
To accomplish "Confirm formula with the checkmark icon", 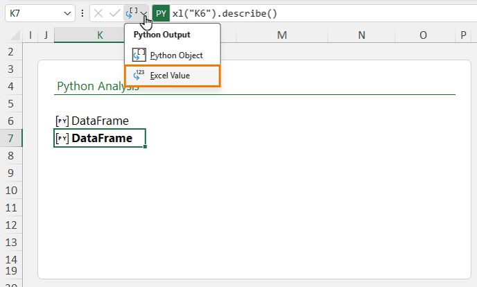I will pyautogui.click(x=114, y=13).
